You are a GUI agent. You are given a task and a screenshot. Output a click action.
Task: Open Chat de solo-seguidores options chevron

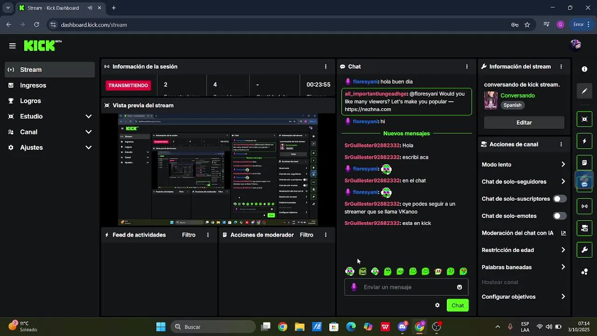563,182
